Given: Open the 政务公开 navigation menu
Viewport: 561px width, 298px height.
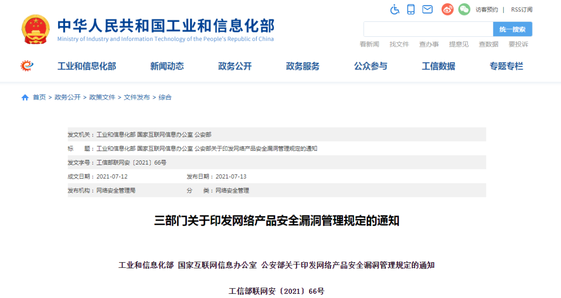Looking at the screenshot, I should (235, 66).
